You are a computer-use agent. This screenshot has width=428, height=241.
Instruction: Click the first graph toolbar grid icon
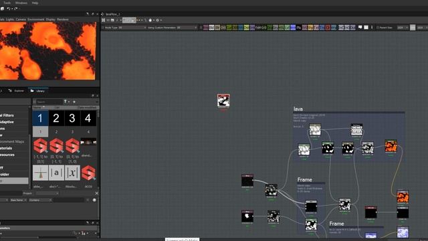pos(104,20)
